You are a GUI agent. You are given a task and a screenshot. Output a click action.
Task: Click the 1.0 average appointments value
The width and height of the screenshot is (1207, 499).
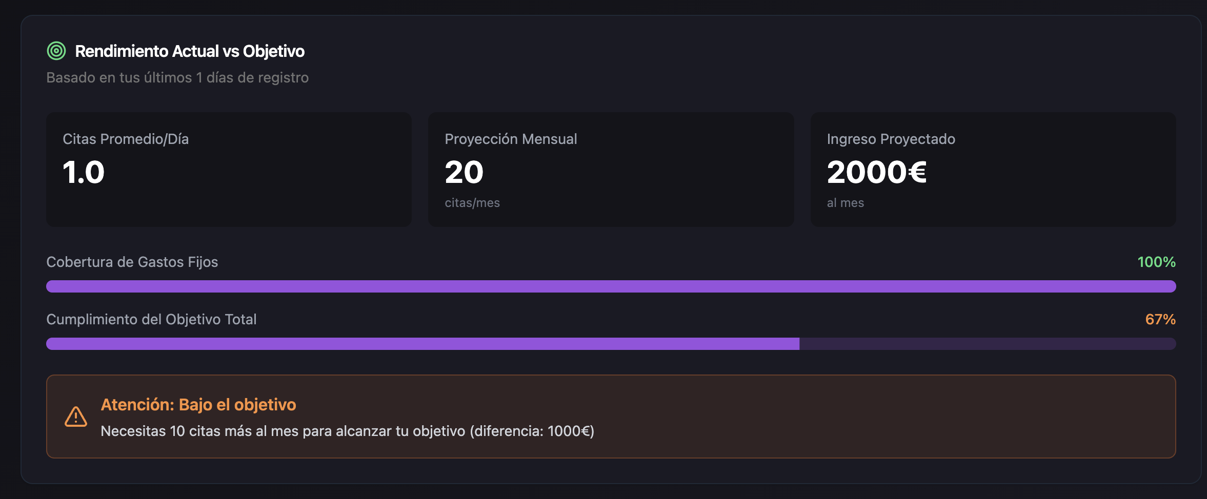84,172
